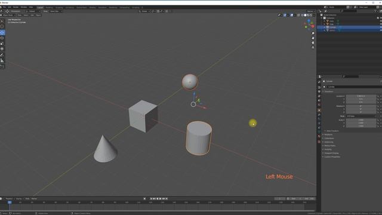Toggle the show gizmo button
The height and width of the screenshot is (215, 382).
285,15
